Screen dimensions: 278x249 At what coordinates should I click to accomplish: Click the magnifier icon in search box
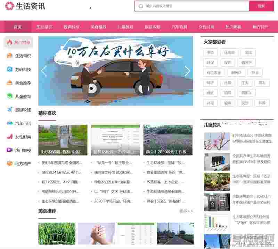pos(141,6)
